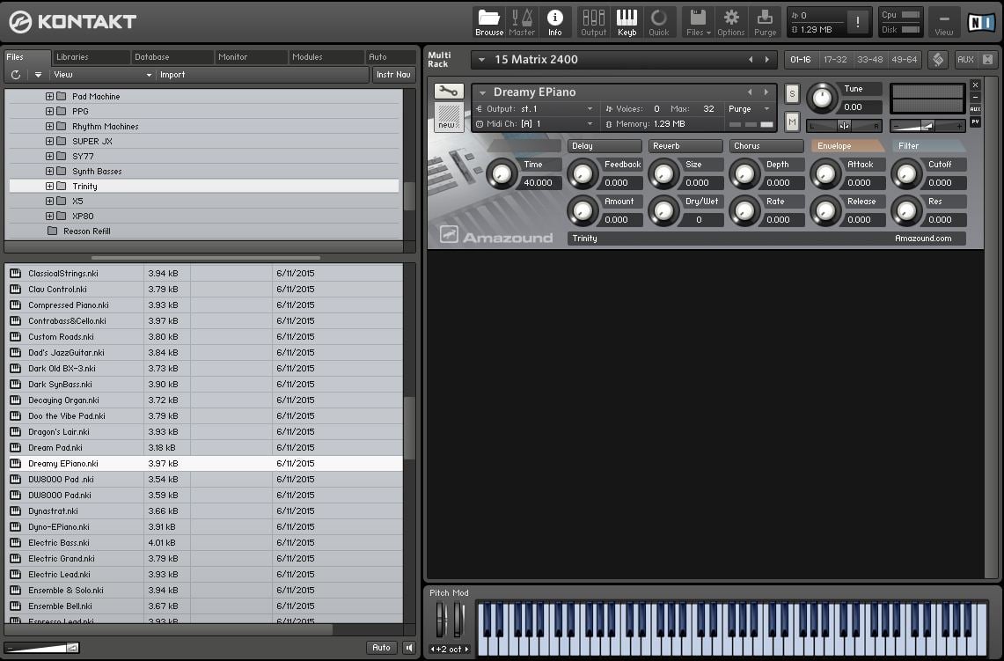The height and width of the screenshot is (661, 1004).
Task: Select rack page 33-48
Action: (x=869, y=60)
